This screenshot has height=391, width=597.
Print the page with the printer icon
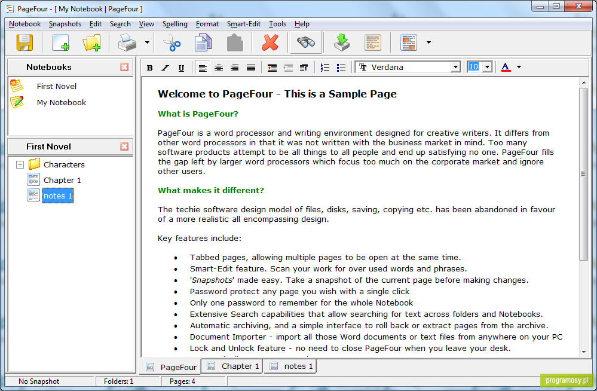coord(127,42)
